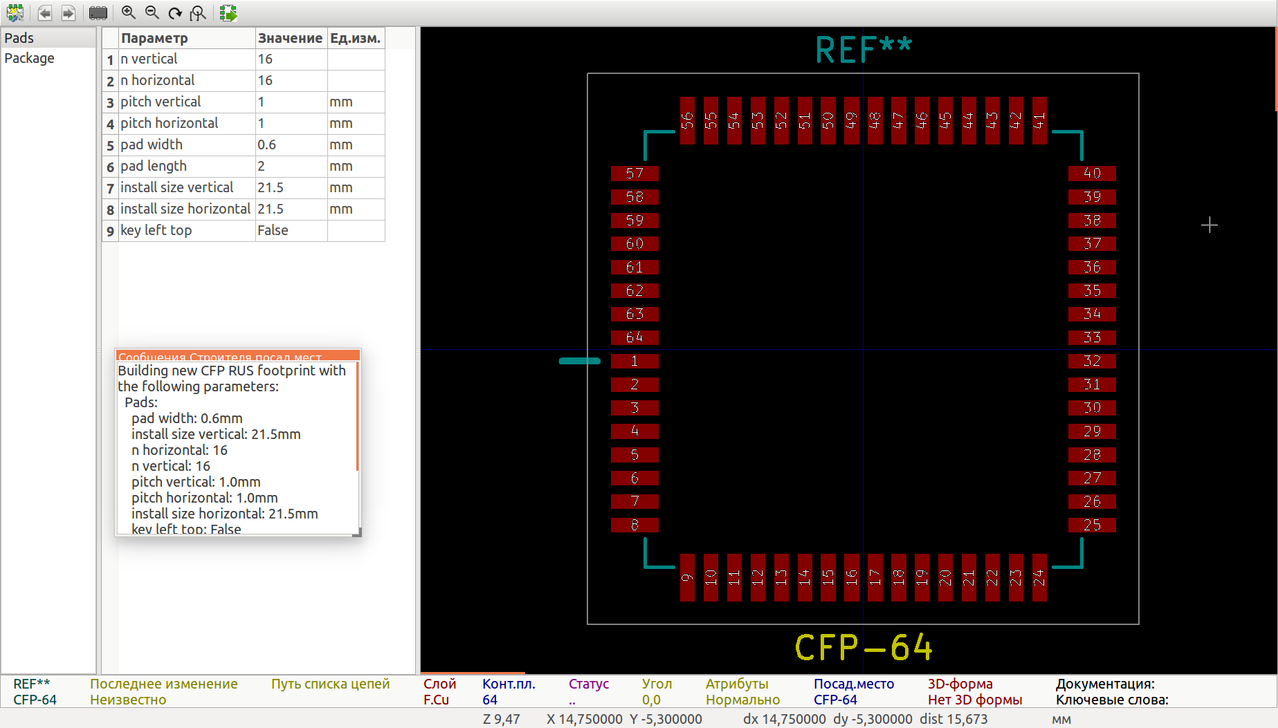Edit the pitch horizontal value cell
This screenshot has height=728, width=1278.
(291, 123)
